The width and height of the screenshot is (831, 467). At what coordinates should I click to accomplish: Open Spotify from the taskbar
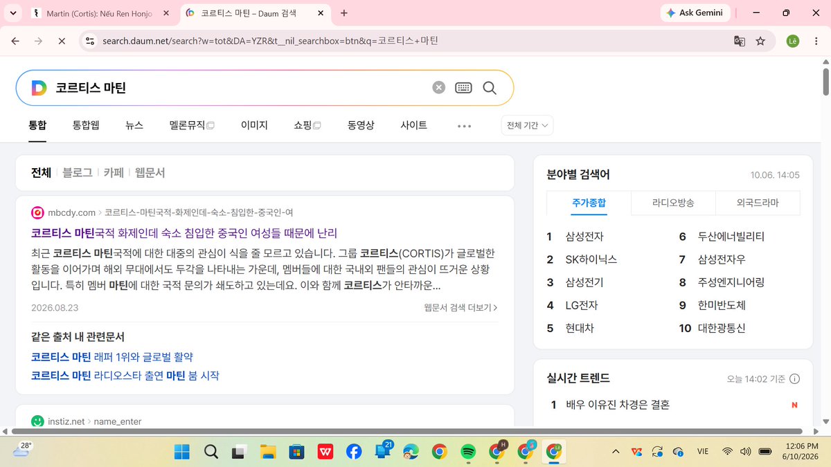[467, 452]
